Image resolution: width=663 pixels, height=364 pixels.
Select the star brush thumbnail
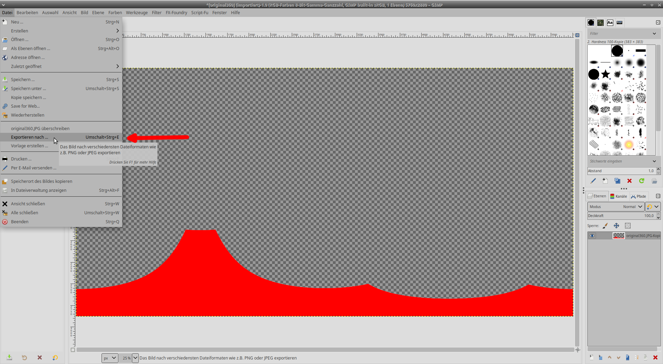point(605,74)
